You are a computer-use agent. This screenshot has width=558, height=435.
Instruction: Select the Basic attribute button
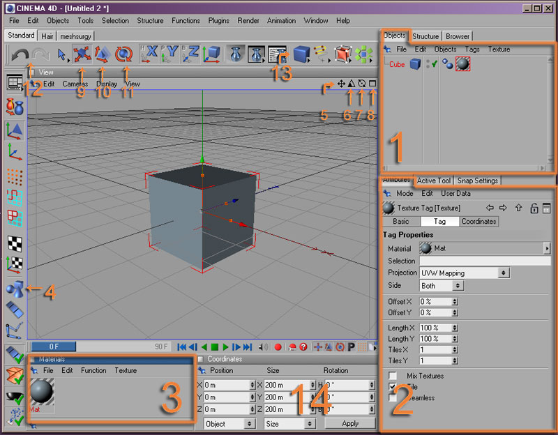(x=401, y=221)
